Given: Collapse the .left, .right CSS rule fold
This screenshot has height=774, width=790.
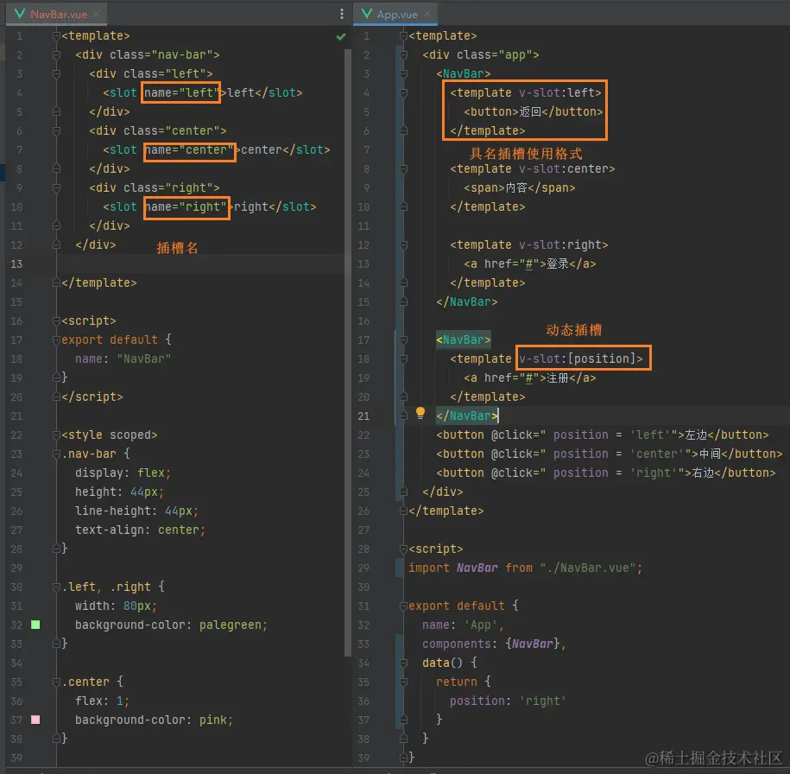Looking at the screenshot, I should point(56,587).
